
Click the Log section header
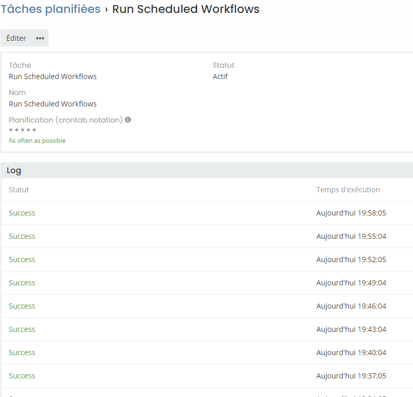tap(14, 171)
